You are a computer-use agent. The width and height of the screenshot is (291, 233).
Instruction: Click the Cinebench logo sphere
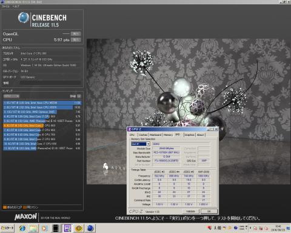(24, 18)
